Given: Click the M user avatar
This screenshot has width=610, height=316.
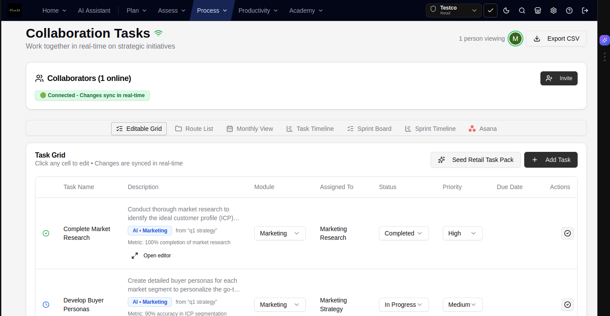Looking at the screenshot, I should [x=515, y=39].
